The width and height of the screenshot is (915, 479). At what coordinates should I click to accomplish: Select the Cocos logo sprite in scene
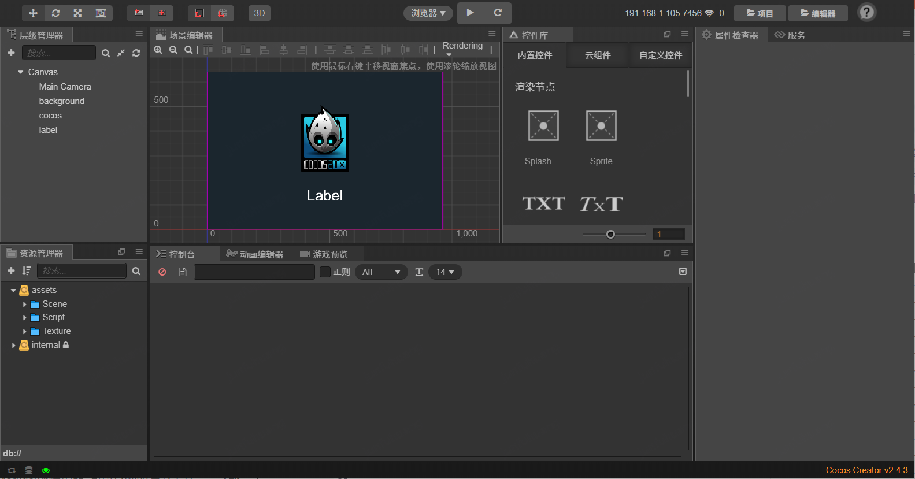point(325,139)
